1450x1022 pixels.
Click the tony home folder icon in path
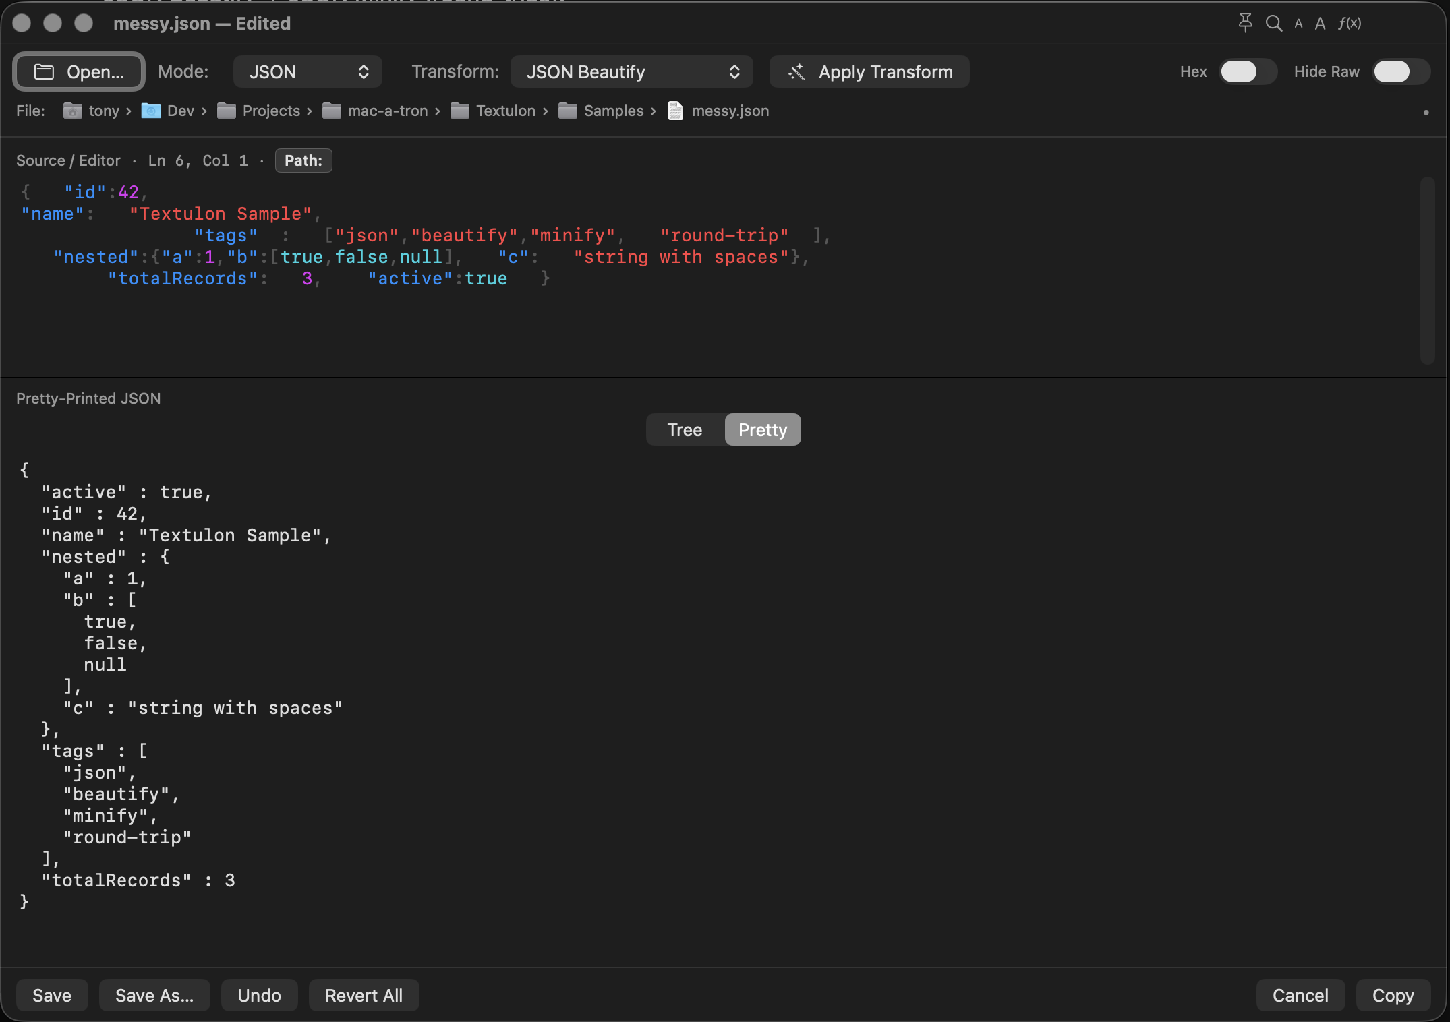(x=72, y=111)
